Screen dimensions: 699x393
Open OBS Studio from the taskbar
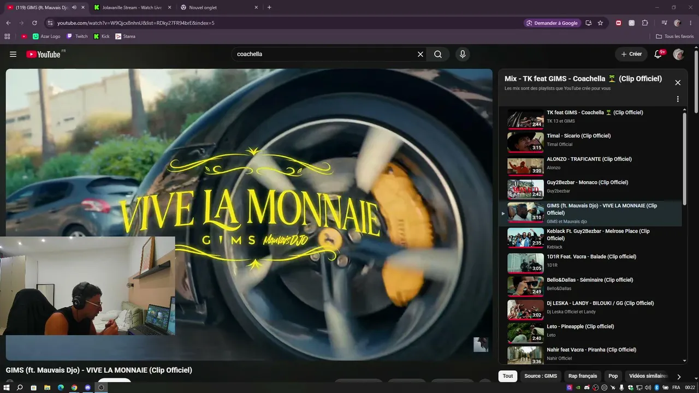(101, 388)
